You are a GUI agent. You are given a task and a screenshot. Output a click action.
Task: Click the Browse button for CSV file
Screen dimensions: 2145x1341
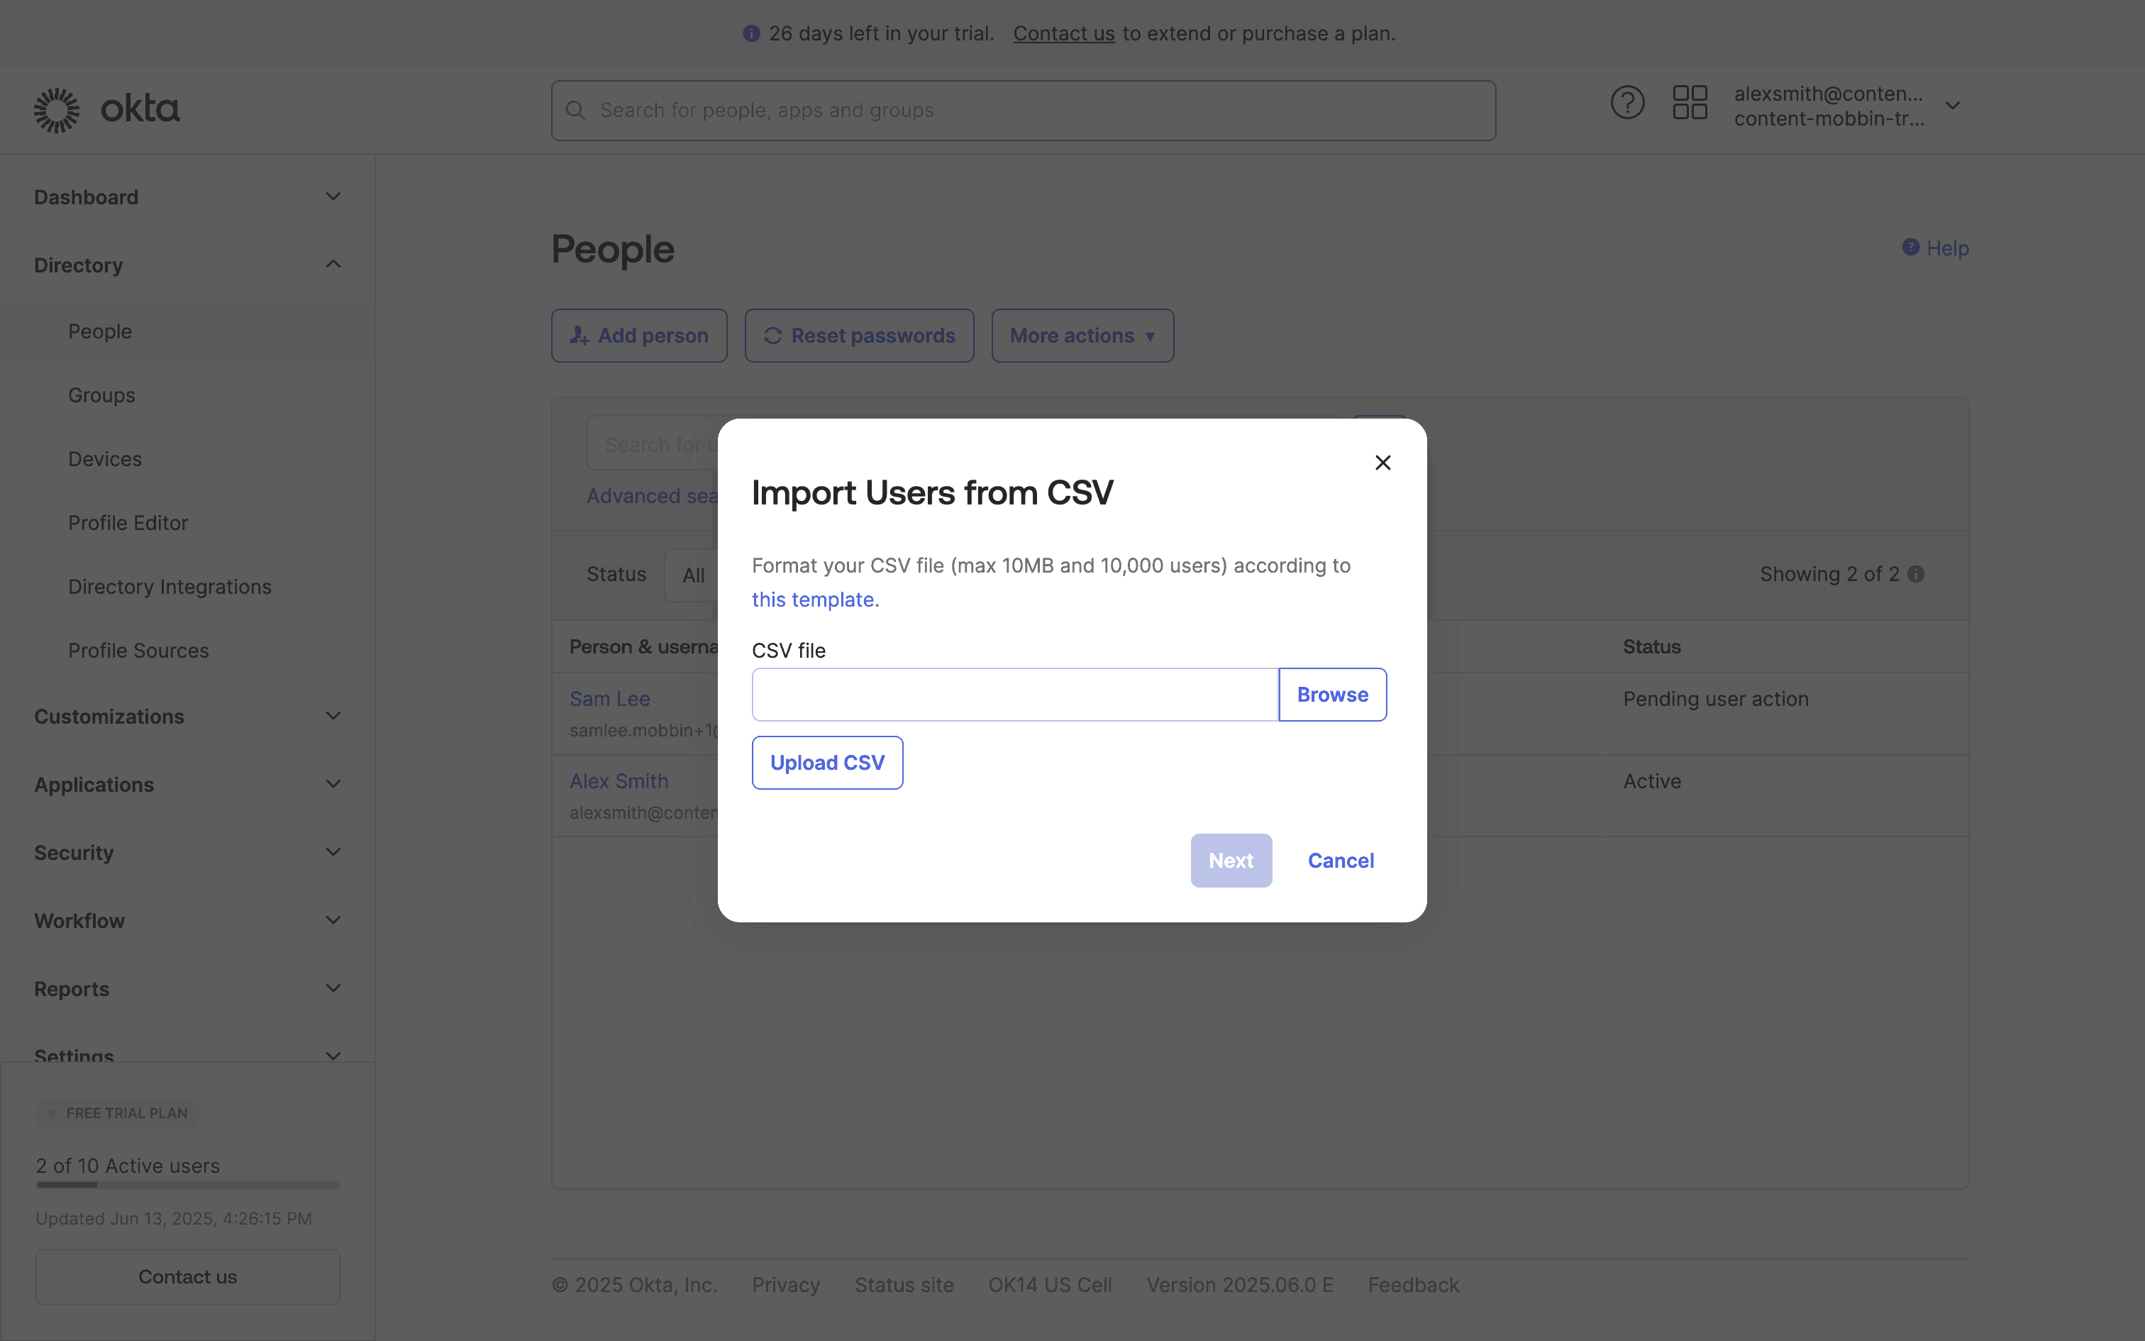pyautogui.click(x=1332, y=695)
